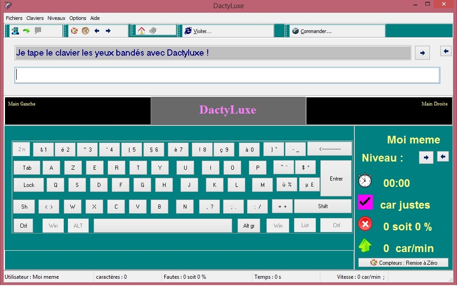Click the toolbar left arrow icon
Image resolution: width=457 pixels, height=286 pixels.
click(97, 31)
